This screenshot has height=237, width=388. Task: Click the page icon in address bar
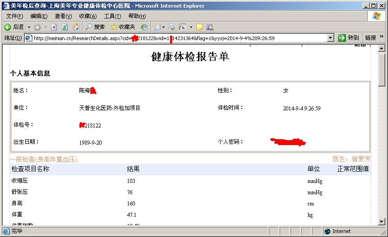(29, 38)
